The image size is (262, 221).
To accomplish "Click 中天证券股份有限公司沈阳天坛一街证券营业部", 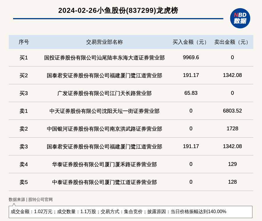I will tap(105, 111).
